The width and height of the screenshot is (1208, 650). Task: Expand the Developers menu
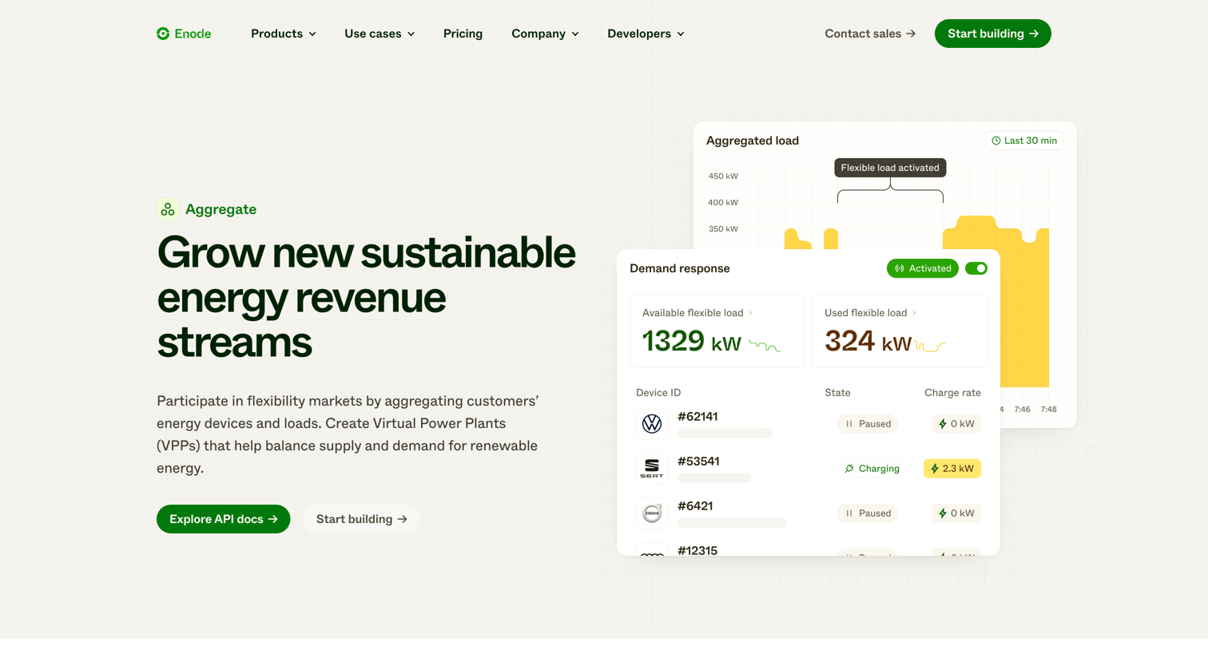pyautogui.click(x=646, y=34)
